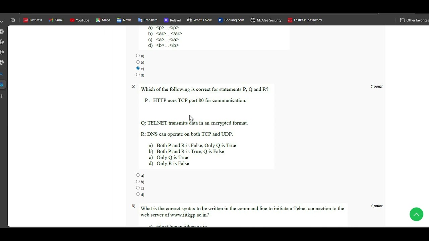The width and height of the screenshot is (429, 241).
Task: Open the McAfee Security bookmark
Action: tap(266, 20)
